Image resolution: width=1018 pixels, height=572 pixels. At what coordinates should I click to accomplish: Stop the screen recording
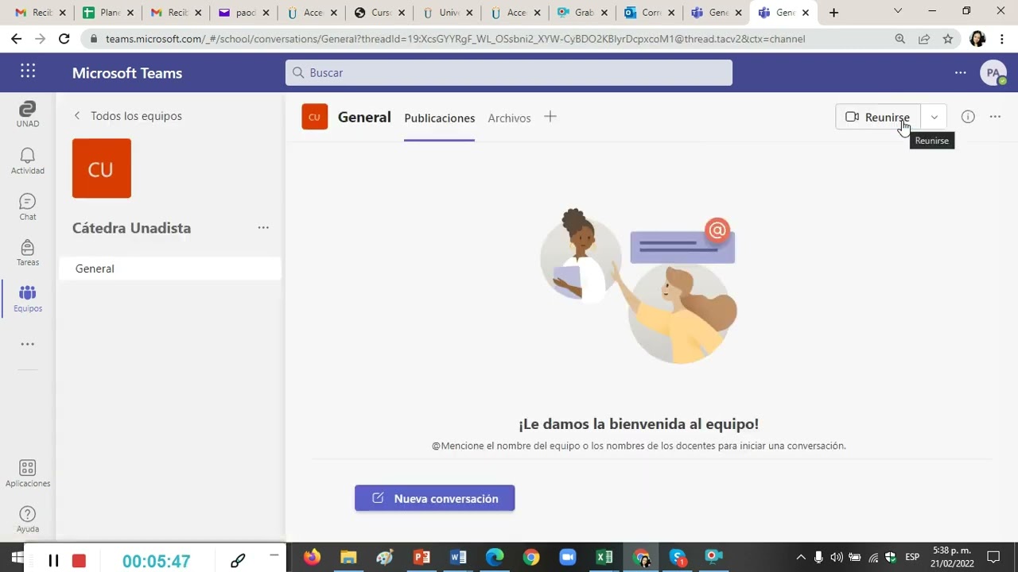(79, 561)
